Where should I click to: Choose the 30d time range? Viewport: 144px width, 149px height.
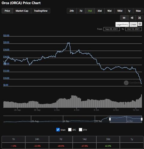tap(100, 11)
